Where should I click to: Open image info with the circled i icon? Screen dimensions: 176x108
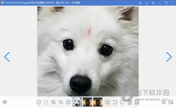click(39, 102)
